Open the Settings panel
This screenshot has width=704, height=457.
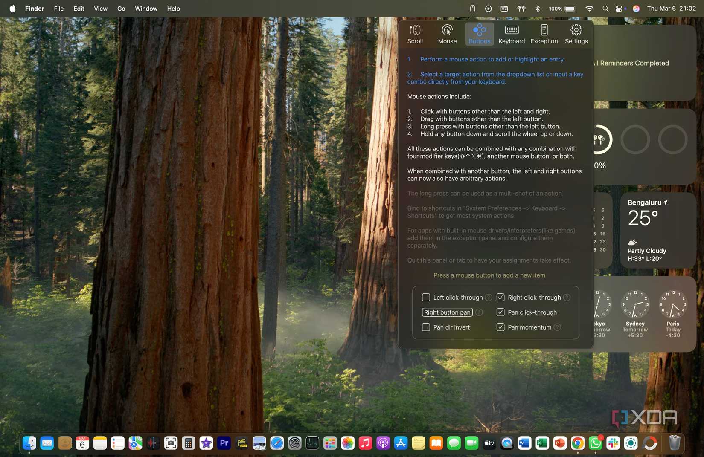click(x=576, y=34)
